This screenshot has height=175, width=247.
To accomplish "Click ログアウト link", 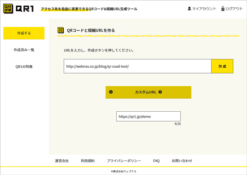I will click(234, 9).
